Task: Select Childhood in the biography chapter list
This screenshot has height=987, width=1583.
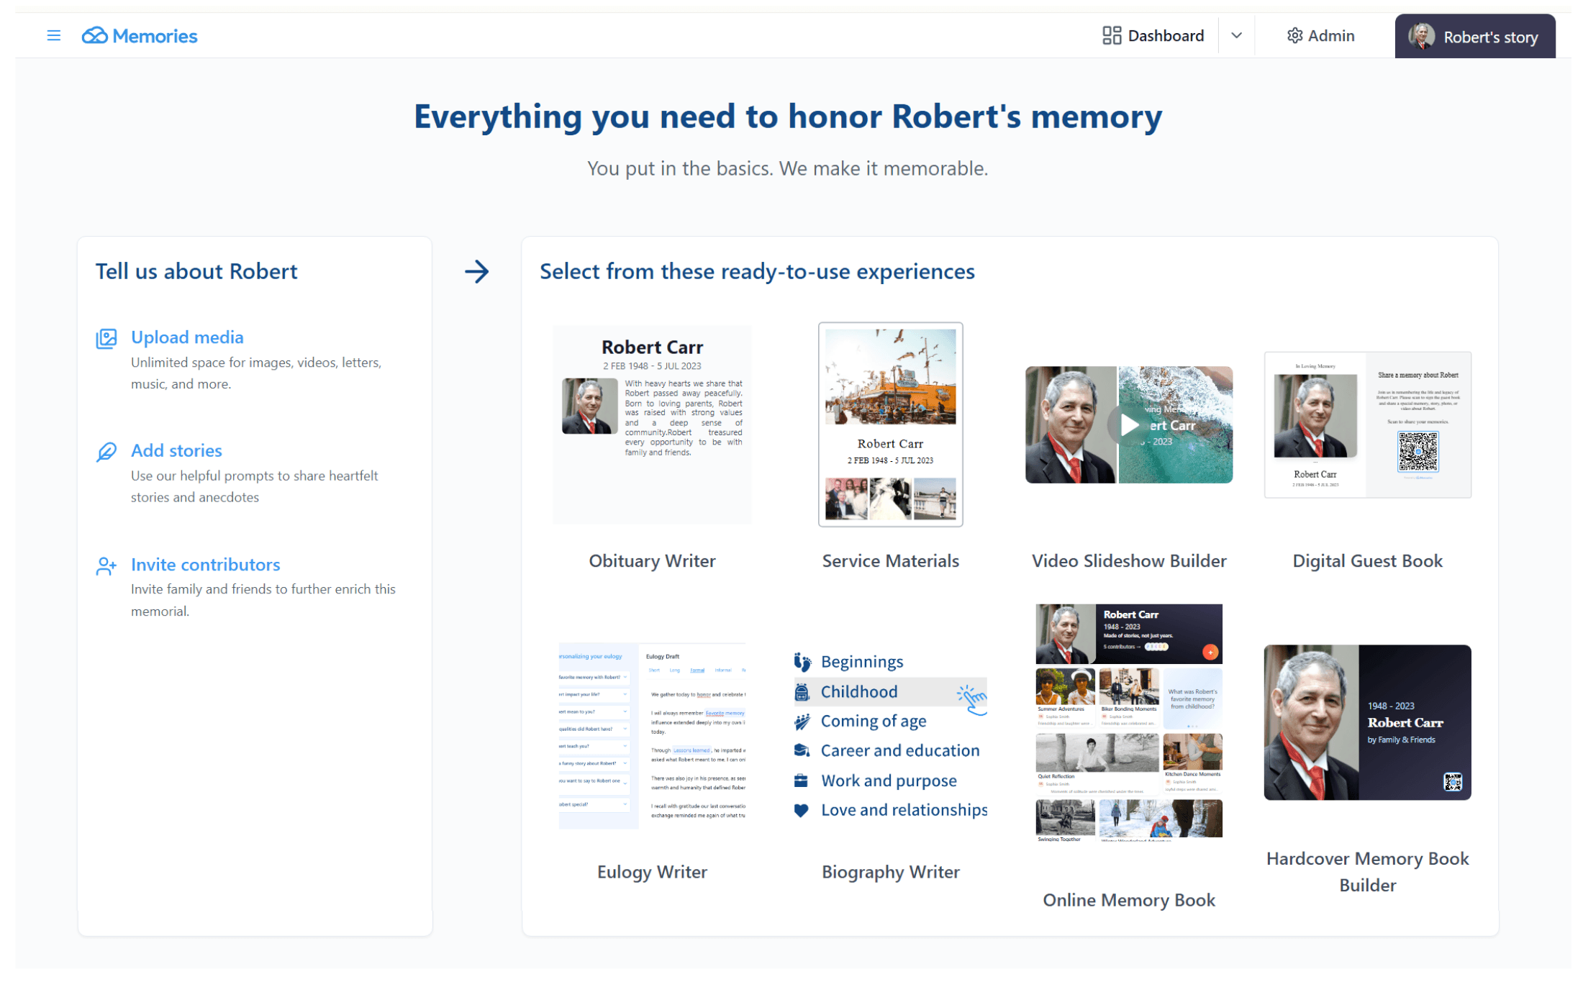Action: click(858, 691)
